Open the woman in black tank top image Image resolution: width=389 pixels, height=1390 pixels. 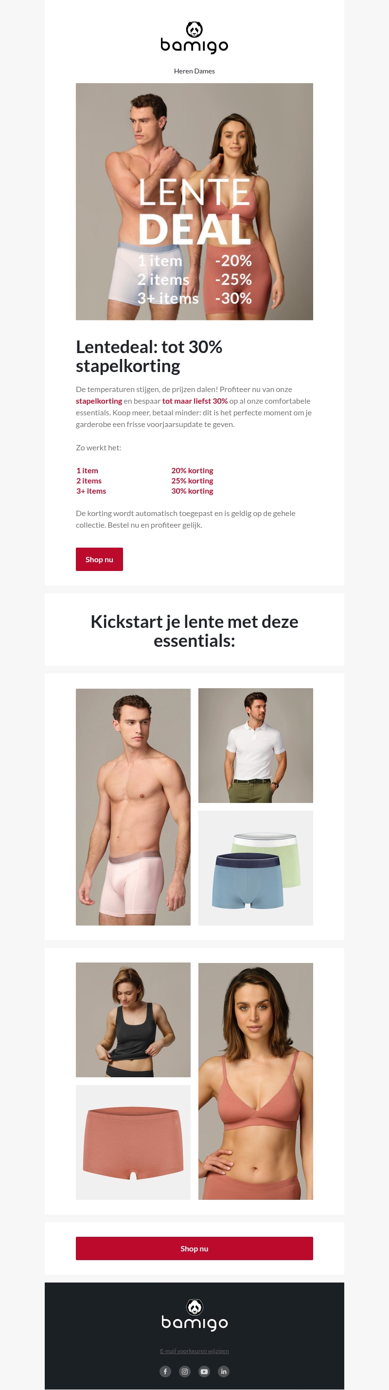point(133,1020)
